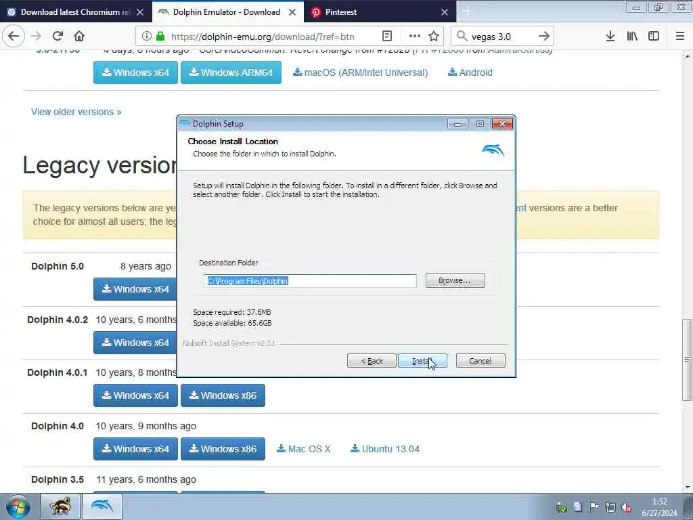Viewport: 693px width, 520px height.
Task: Go to the Firefox home page
Action: [79, 37]
